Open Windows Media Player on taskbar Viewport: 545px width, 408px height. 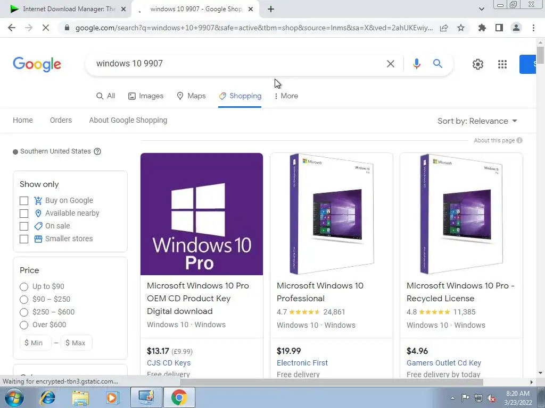point(112,397)
